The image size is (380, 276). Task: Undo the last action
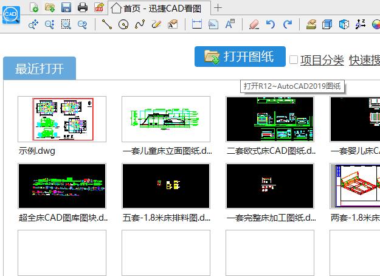pos(271,24)
